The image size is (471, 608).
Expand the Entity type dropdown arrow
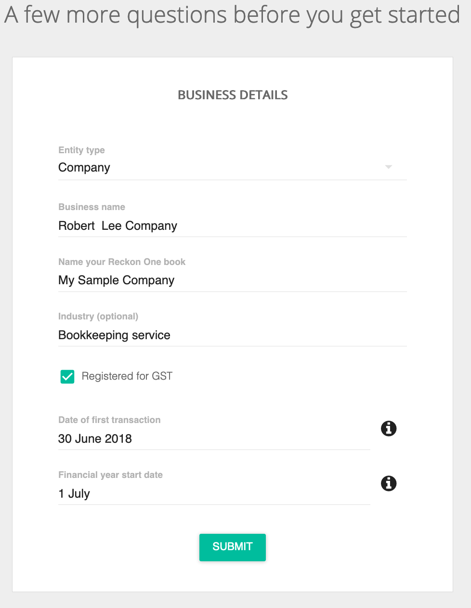(389, 167)
